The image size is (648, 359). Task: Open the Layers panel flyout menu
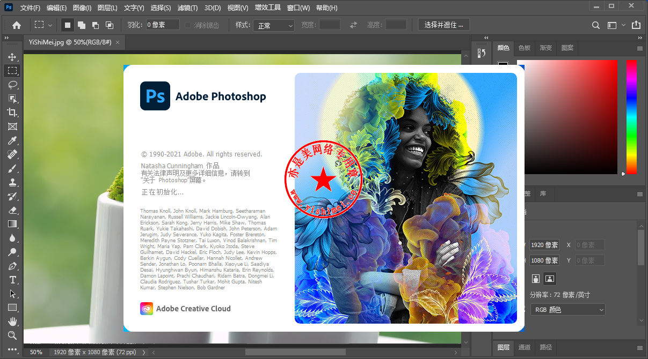[640, 348]
